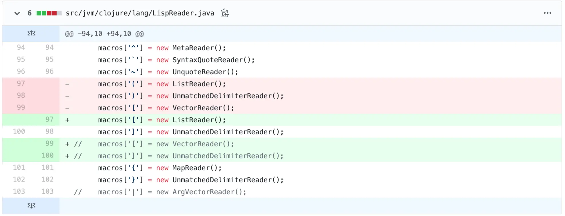The height and width of the screenshot is (216, 565).
Task: Open the three-dot file options menu
Action: (x=547, y=13)
